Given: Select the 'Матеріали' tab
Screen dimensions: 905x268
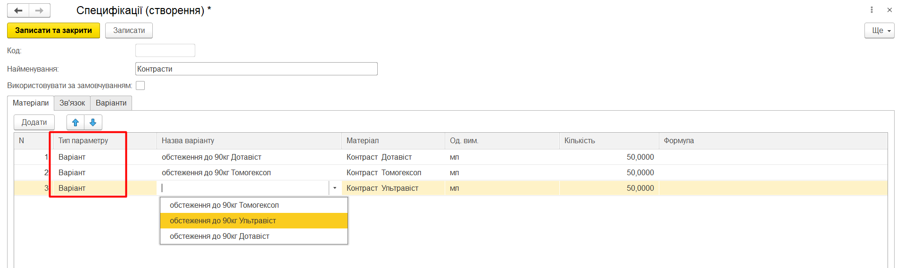Looking at the screenshot, I should [x=31, y=103].
